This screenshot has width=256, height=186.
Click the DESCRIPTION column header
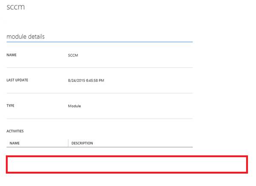(82, 143)
